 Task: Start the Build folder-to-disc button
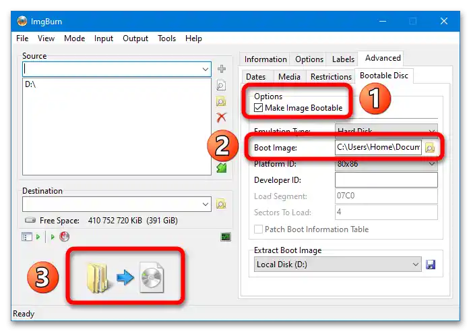click(125, 277)
